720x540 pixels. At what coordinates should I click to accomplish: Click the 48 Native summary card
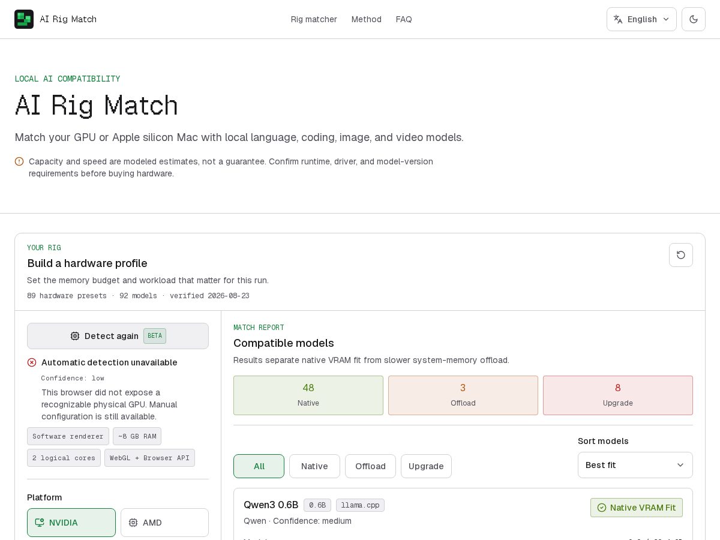[x=308, y=395]
